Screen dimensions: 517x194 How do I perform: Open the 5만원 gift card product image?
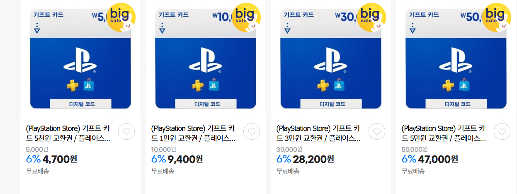456,58
